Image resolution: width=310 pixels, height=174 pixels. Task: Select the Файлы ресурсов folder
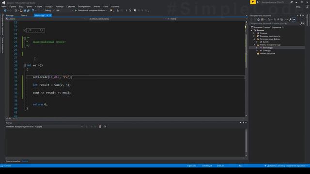coord(267,54)
